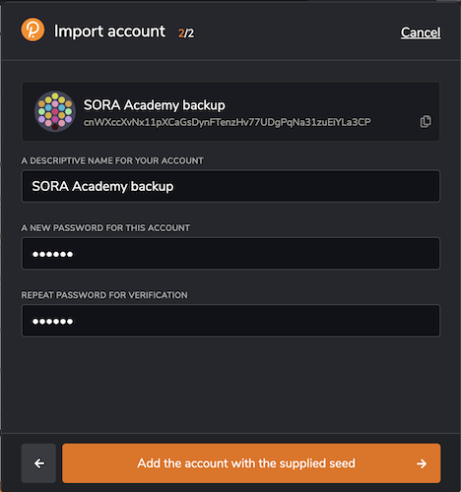This screenshot has width=461, height=492.
Task: Click the 'A descriptive name for your account' label
Action: pyautogui.click(x=112, y=160)
